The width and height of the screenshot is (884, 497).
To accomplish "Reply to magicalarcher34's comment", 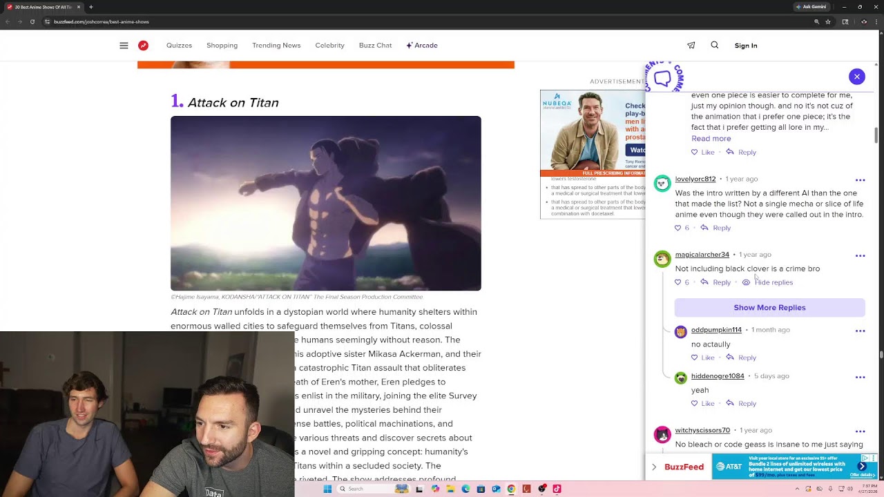I will pyautogui.click(x=715, y=282).
